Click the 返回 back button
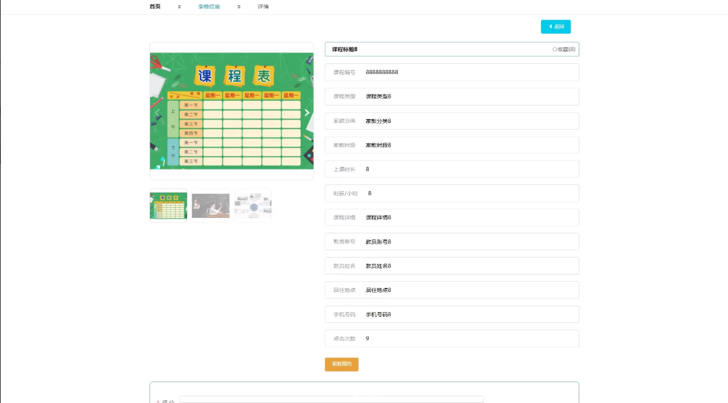The height and width of the screenshot is (403, 728). [556, 26]
